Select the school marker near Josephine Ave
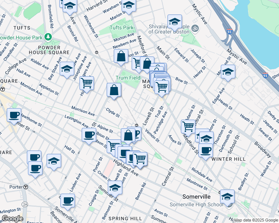This screenshot has height=223, width=279. [x=67, y=69]
